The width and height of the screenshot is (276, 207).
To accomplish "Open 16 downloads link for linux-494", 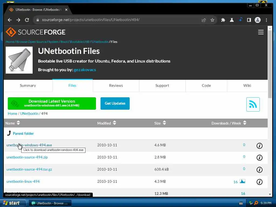I will point(235,182).
